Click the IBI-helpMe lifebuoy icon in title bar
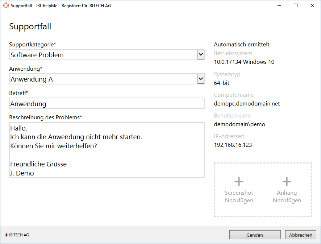The width and height of the screenshot is (321, 244). click(6, 6)
